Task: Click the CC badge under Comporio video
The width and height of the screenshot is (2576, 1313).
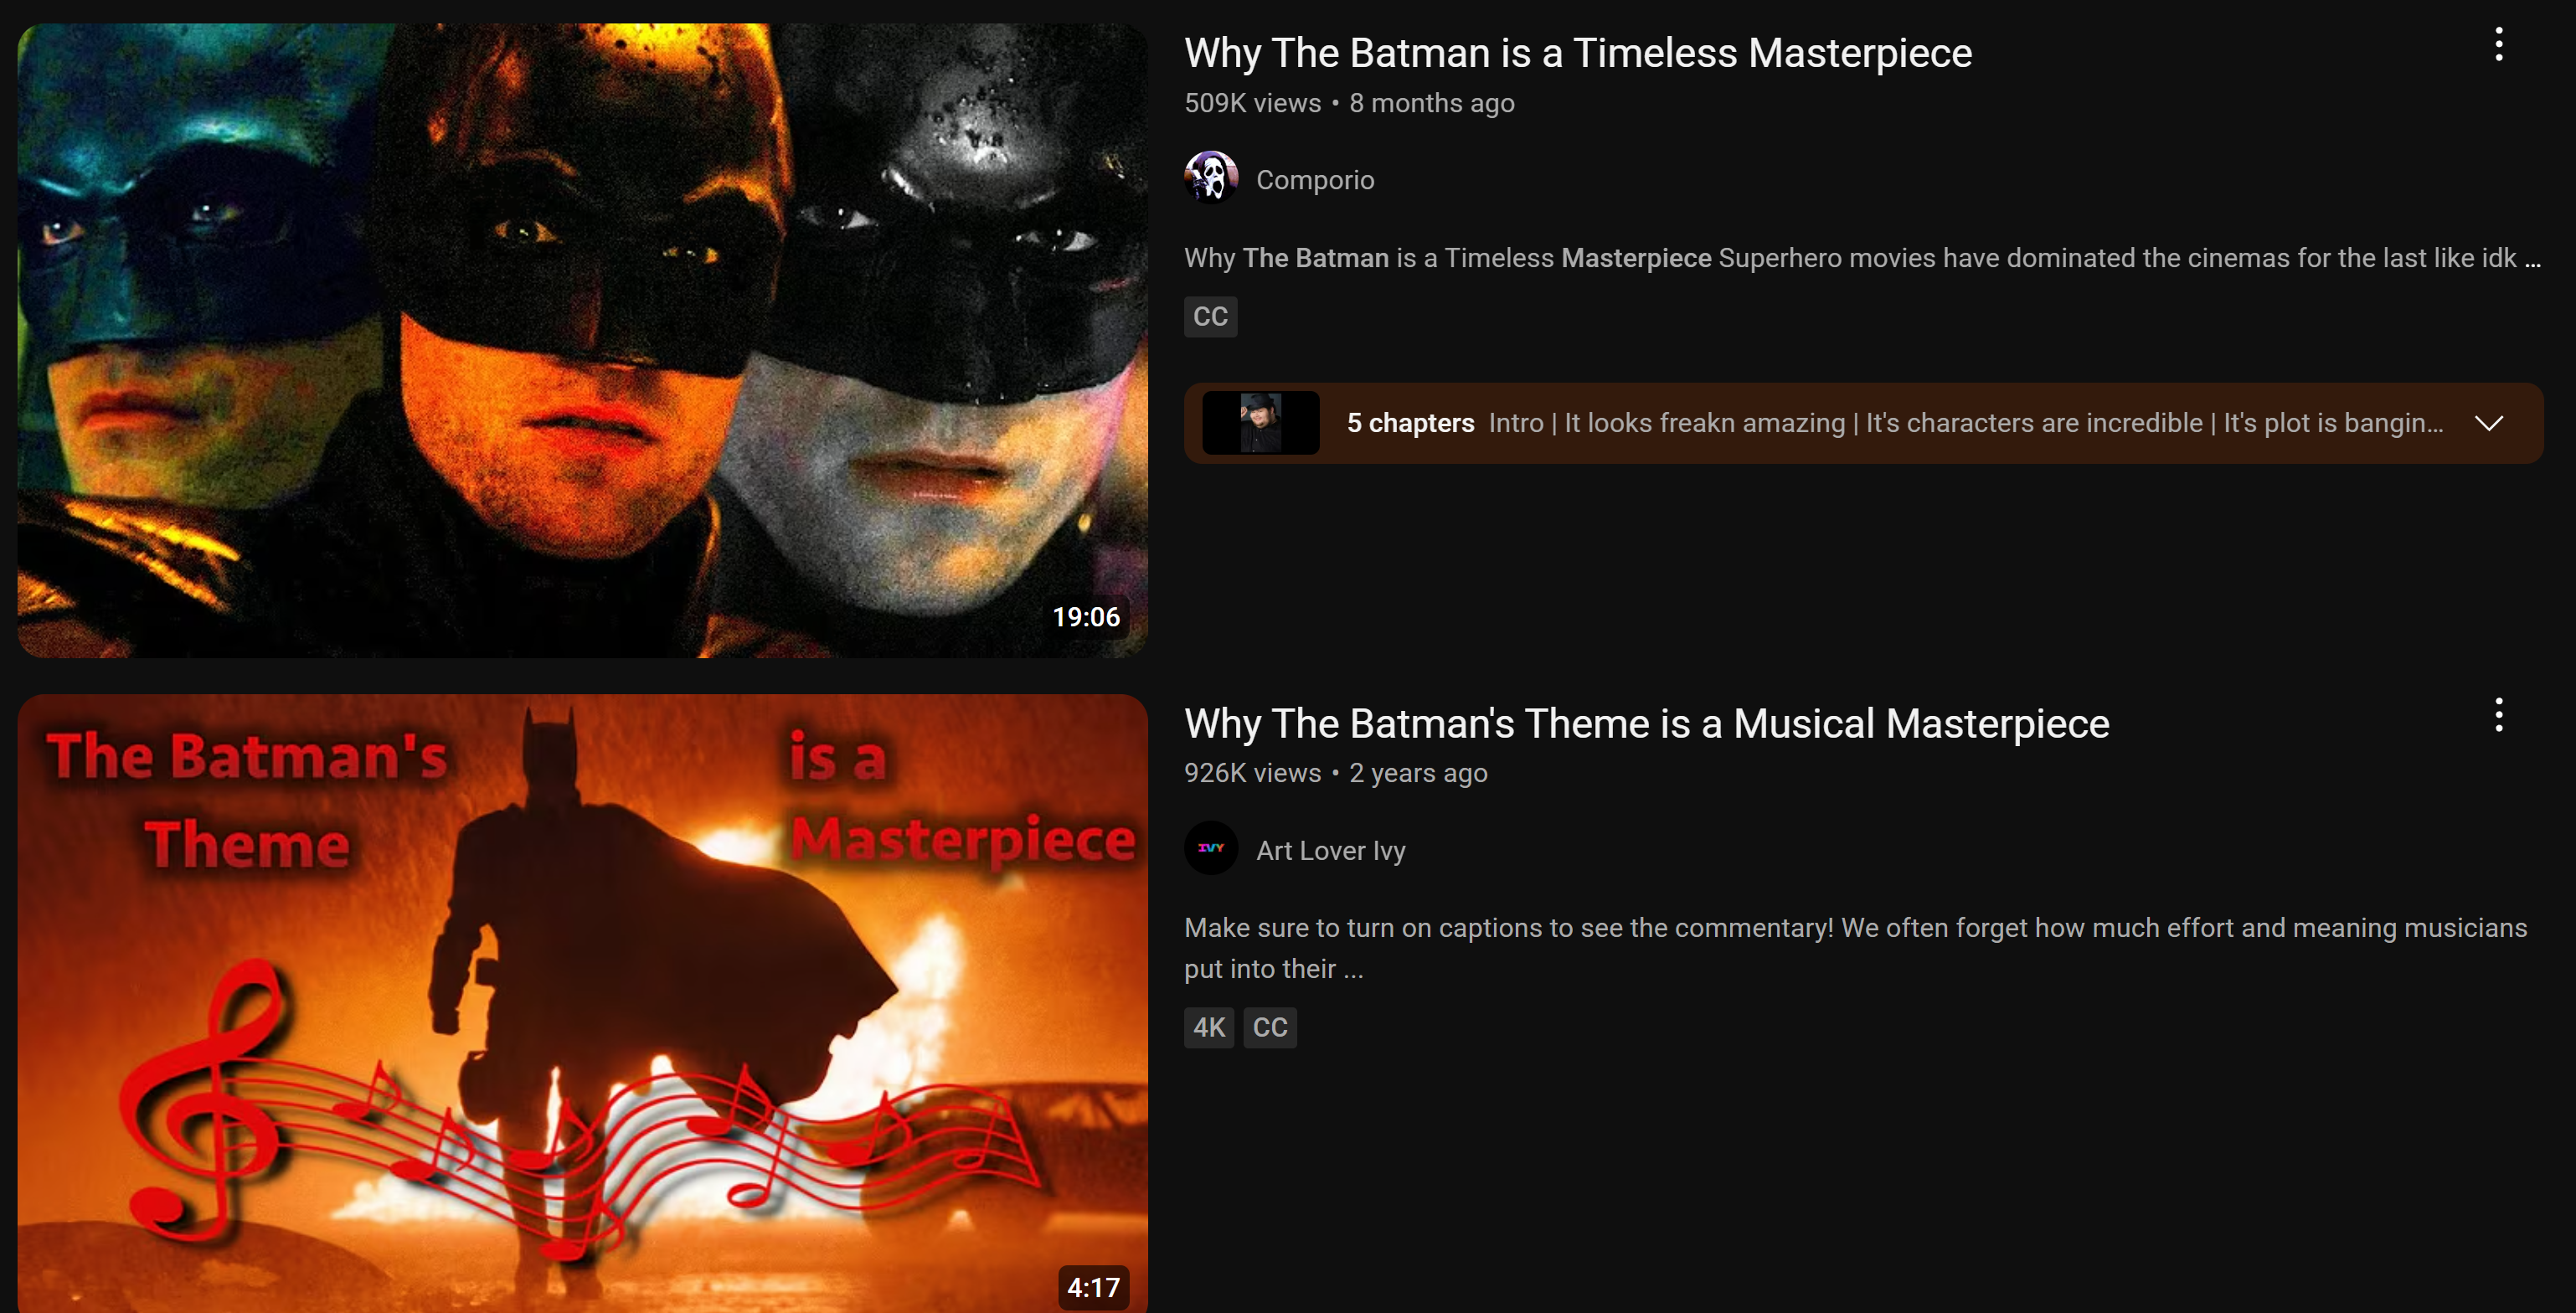Action: (1210, 317)
